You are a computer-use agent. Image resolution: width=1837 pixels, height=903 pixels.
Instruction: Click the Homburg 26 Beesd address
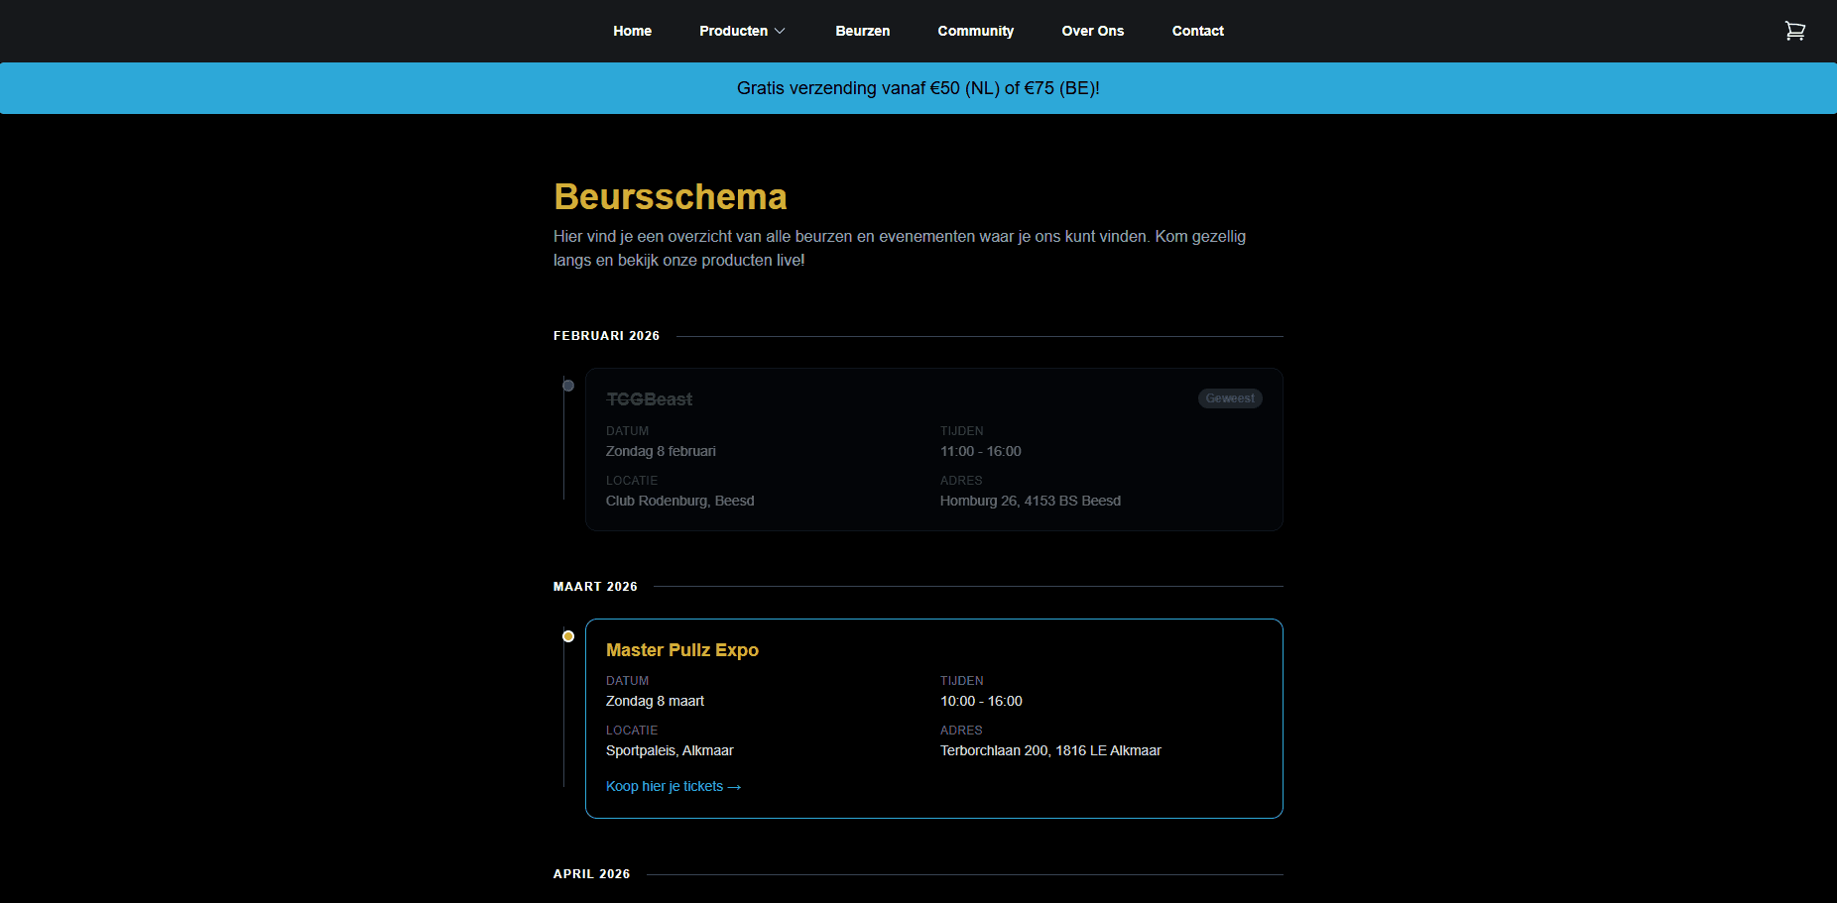coord(1030,501)
